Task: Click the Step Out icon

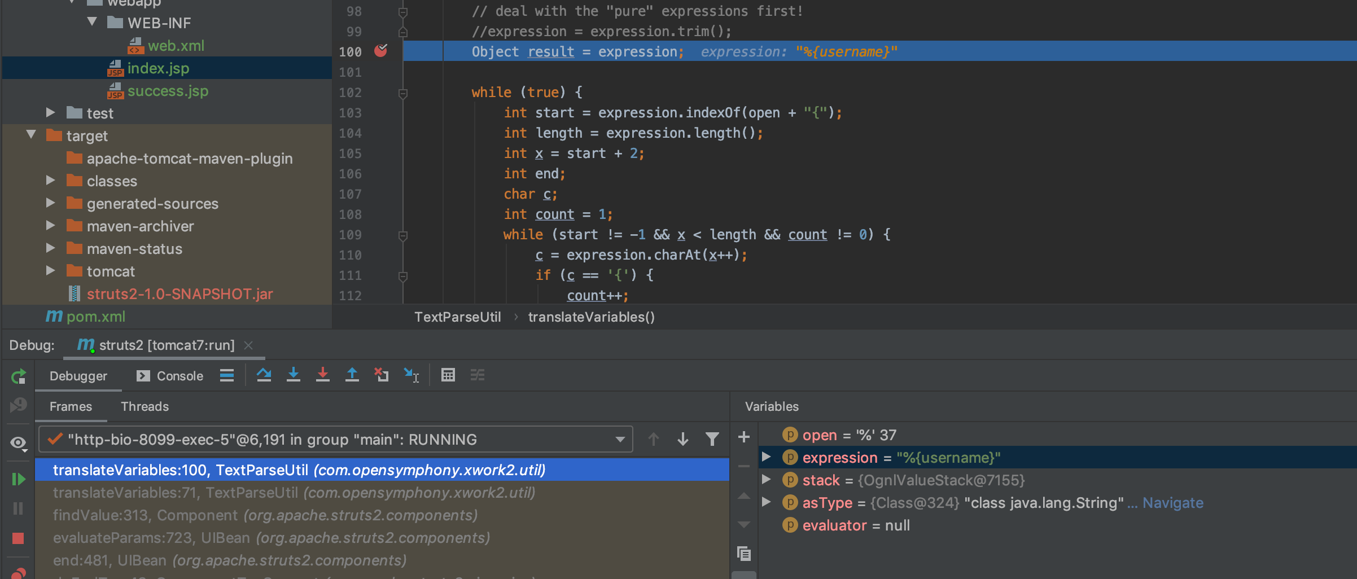Action: (352, 375)
